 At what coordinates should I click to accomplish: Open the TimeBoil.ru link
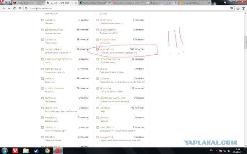(x=51, y=117)
